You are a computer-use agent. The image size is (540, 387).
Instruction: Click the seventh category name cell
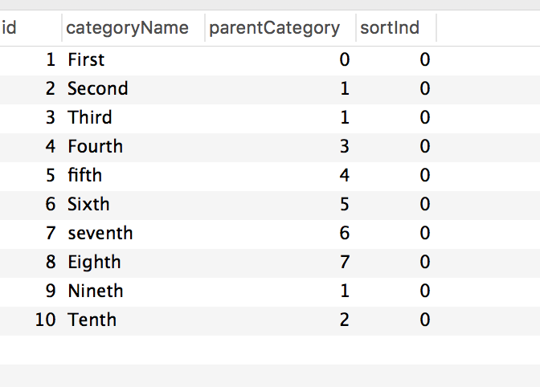point(133,233)
